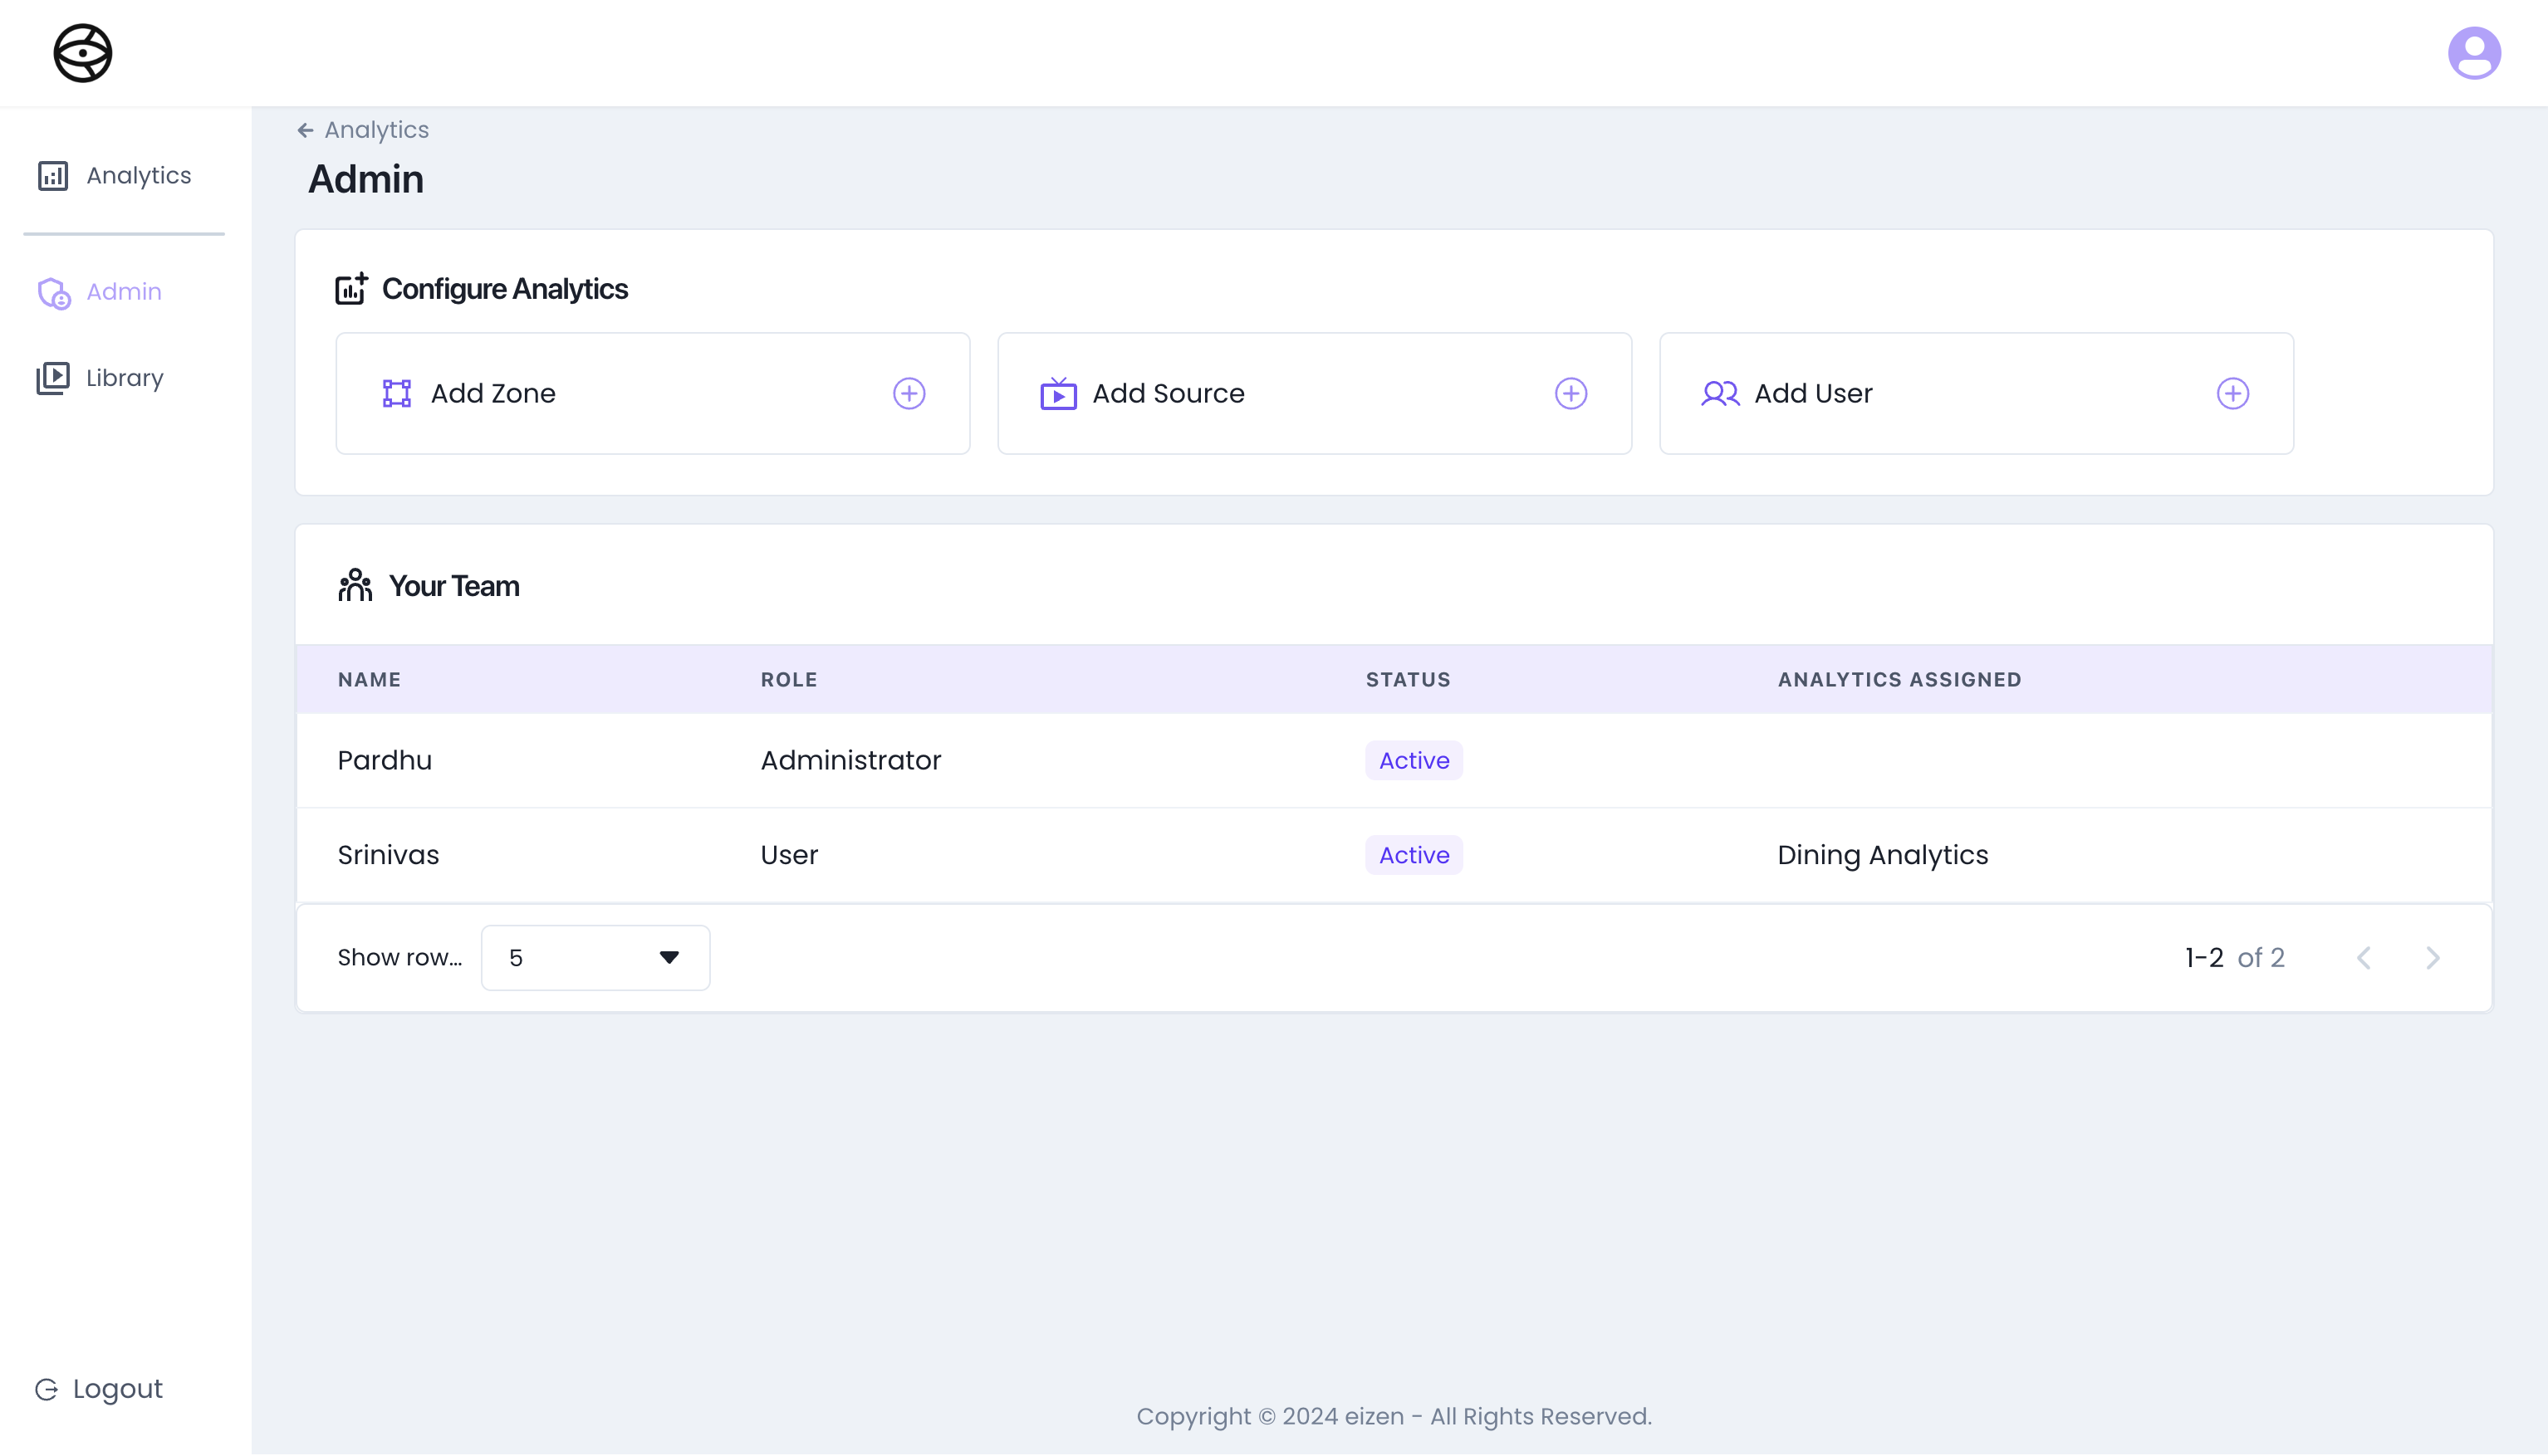Go to previous page of team table

(x=2364, y=958)
